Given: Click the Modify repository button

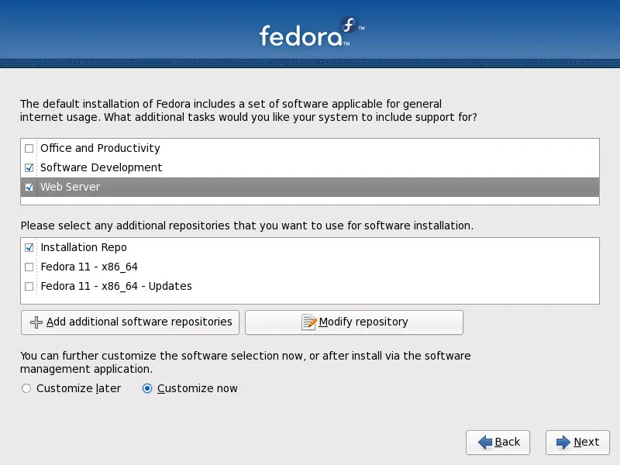Looking at the screenshot, I should (354, 322).
